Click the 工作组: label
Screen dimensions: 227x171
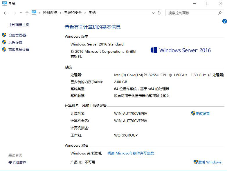[76, 135]
